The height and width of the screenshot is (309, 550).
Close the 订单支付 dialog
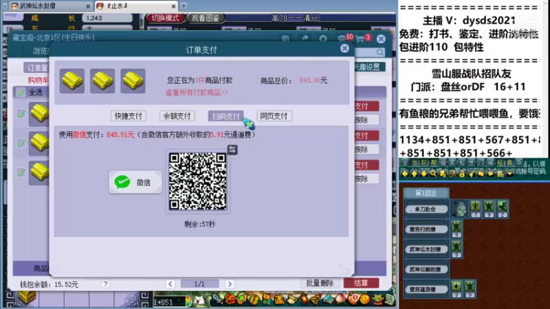pyautogui.click(x=344, y=48)
